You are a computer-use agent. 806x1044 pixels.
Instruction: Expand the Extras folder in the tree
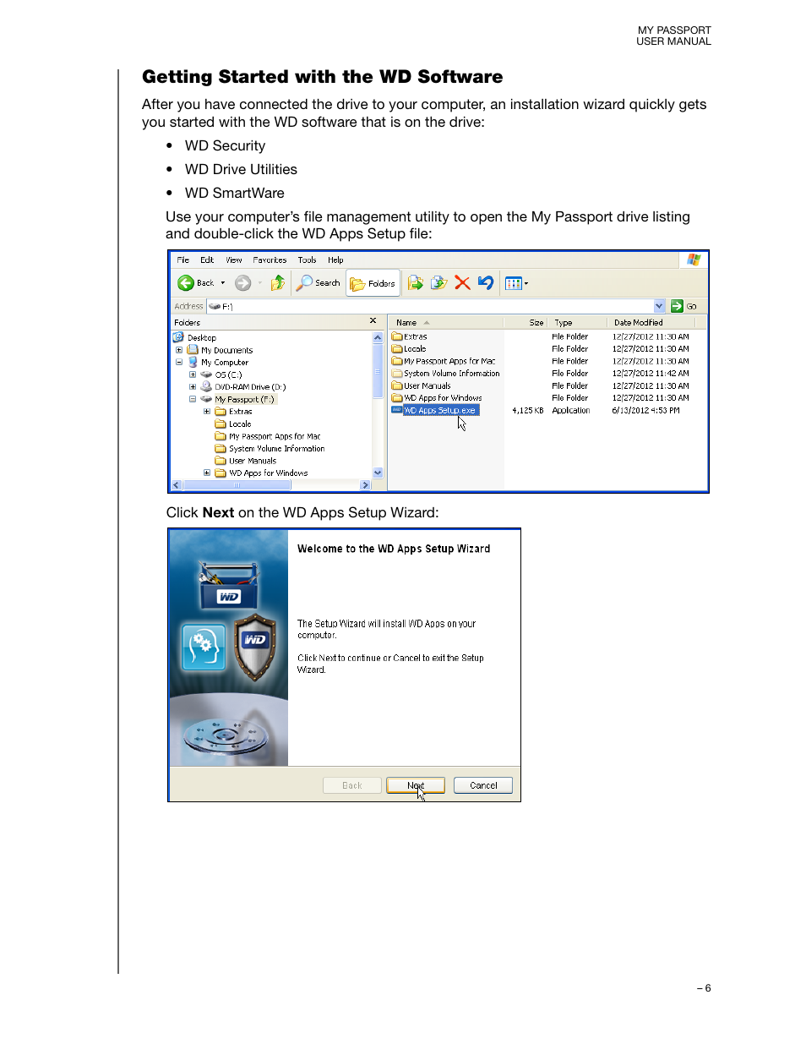(207, 412)
